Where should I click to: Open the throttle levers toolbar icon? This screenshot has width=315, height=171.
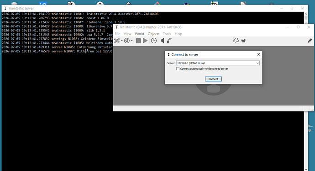point(243,41)
